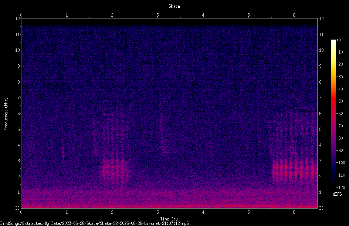Click the "-100" value on the color scale
349x226 pixels.
340,163
